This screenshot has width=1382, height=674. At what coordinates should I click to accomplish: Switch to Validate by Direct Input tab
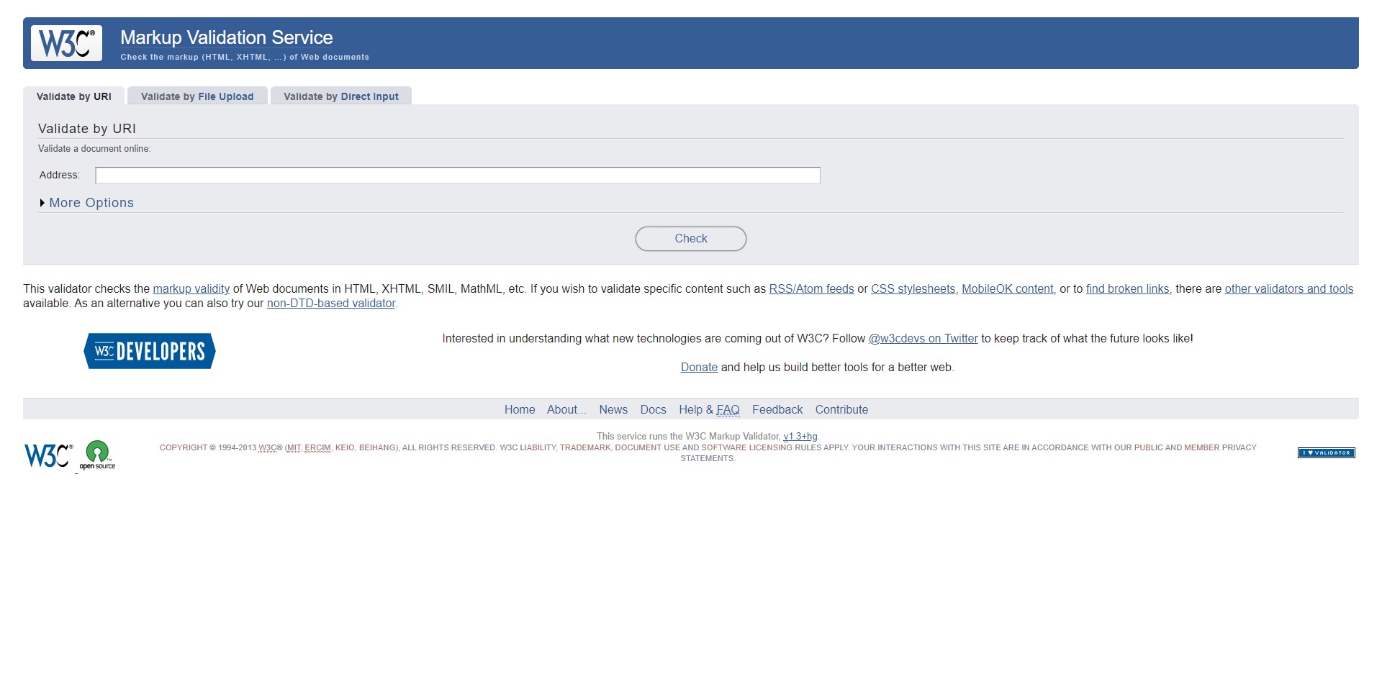pyautogui.click(x=341, y=96)
